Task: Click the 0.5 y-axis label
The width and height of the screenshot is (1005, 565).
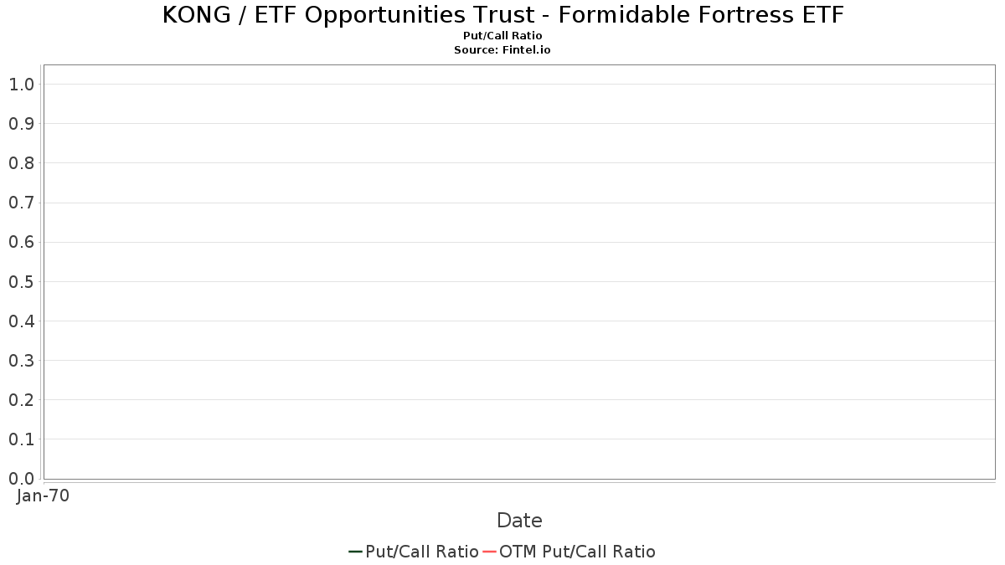Action: (x=22, y=282)
